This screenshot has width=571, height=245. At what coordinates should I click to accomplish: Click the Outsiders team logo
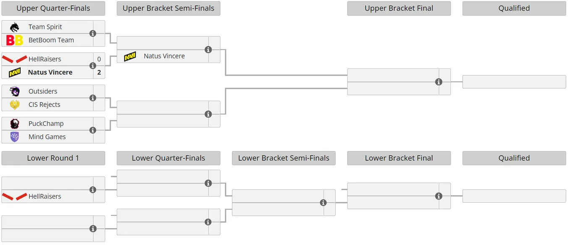tap(15, 91)
